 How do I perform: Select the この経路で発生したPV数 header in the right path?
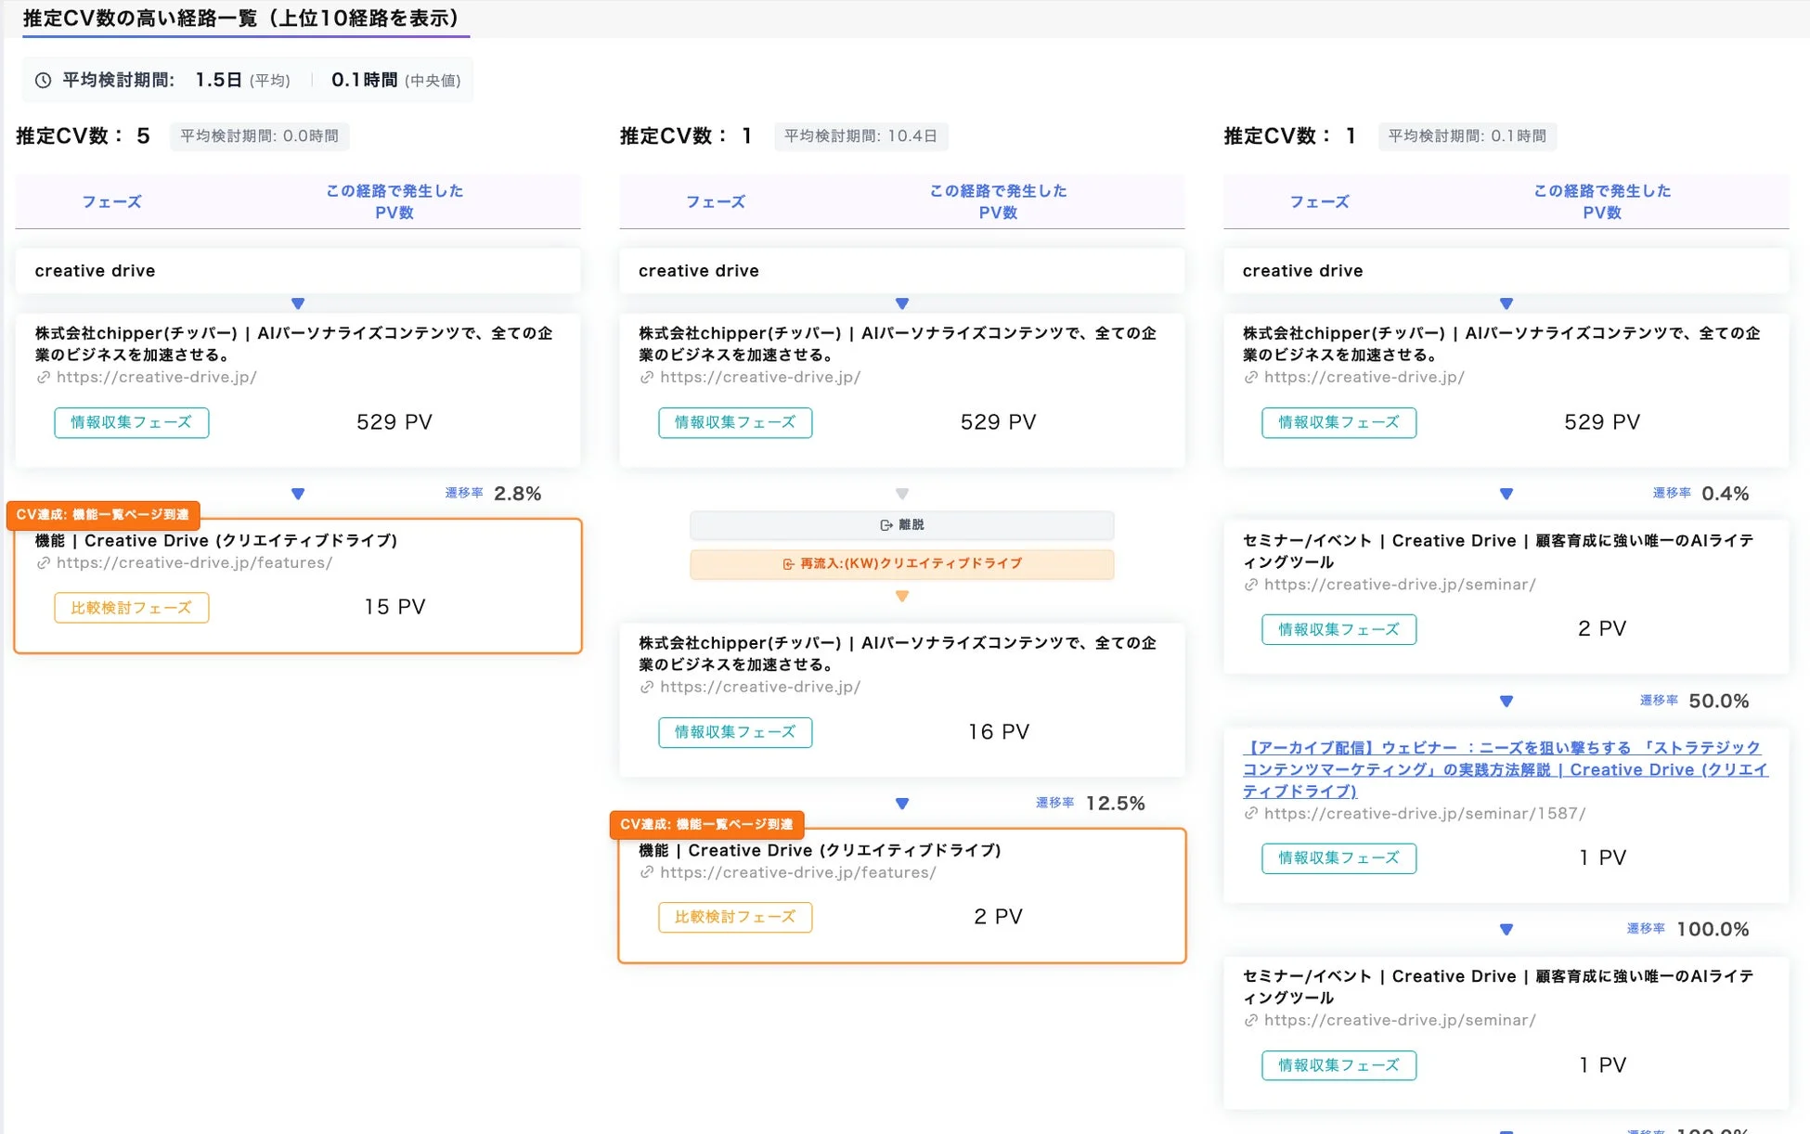(1601, 201)
